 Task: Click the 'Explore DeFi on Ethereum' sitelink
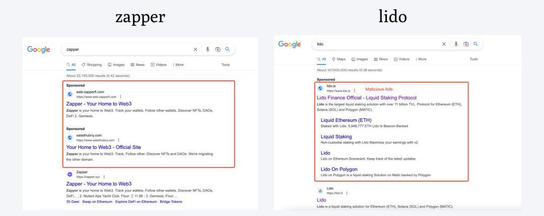136,202
